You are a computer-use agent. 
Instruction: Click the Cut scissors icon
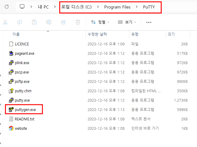[x=5, y=22]
